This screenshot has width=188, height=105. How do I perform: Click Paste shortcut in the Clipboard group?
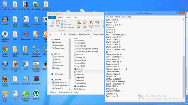68,27
